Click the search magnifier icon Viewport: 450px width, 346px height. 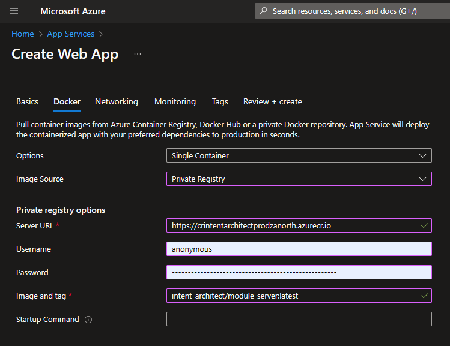pyautogui.click(x=263, y=11)
